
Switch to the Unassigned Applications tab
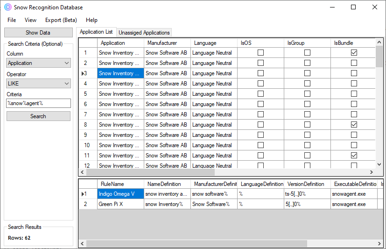tap(144, 33)
